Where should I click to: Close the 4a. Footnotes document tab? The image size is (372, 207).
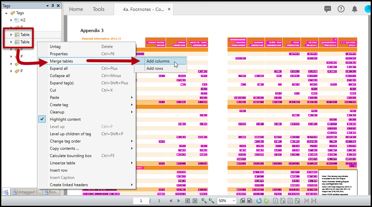[169, 9]
